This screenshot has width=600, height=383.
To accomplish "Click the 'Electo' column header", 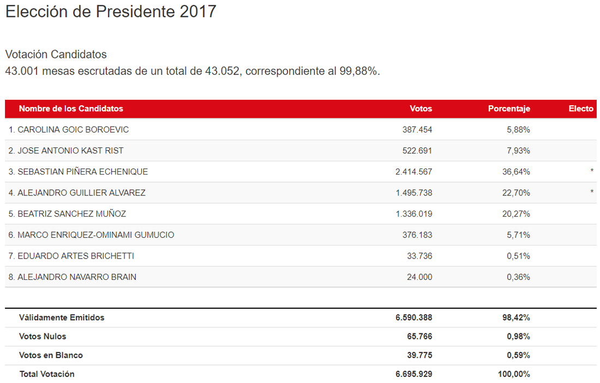I will pos(581,109).
